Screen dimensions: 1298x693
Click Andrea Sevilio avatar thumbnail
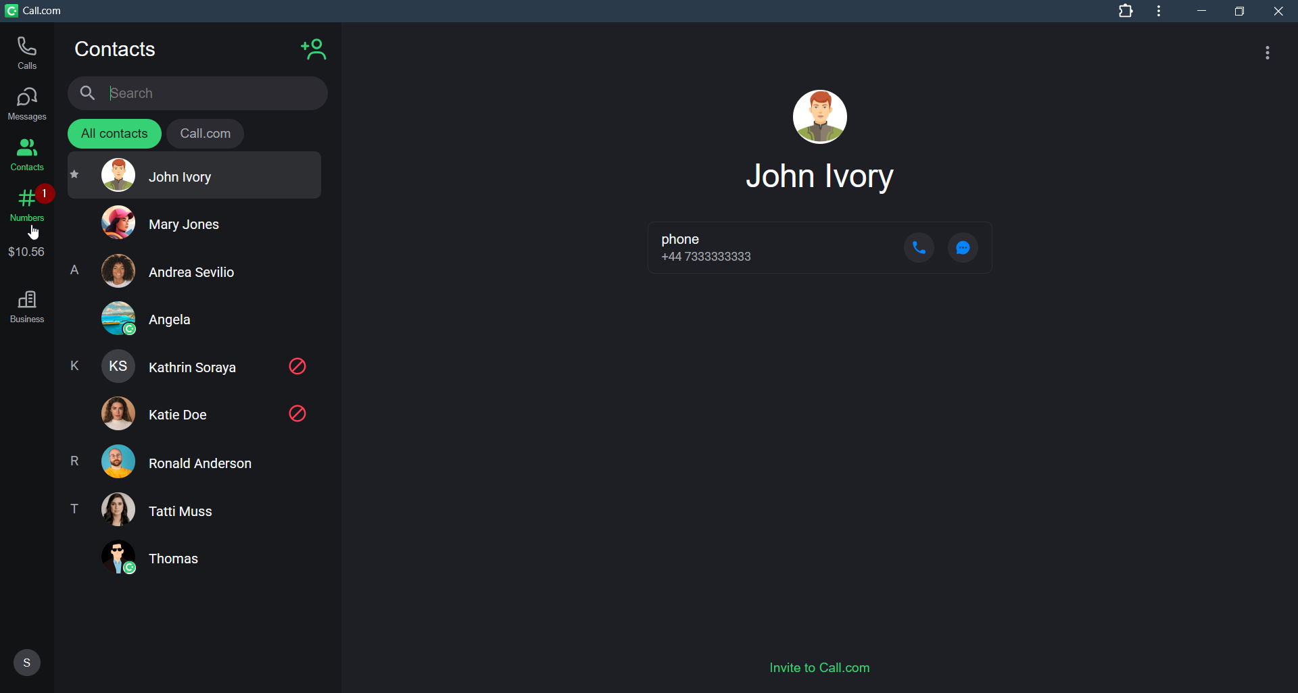pos(118,270)
